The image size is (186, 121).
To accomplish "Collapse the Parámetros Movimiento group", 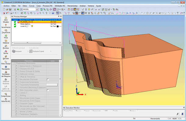I will (x=15, y=64).
